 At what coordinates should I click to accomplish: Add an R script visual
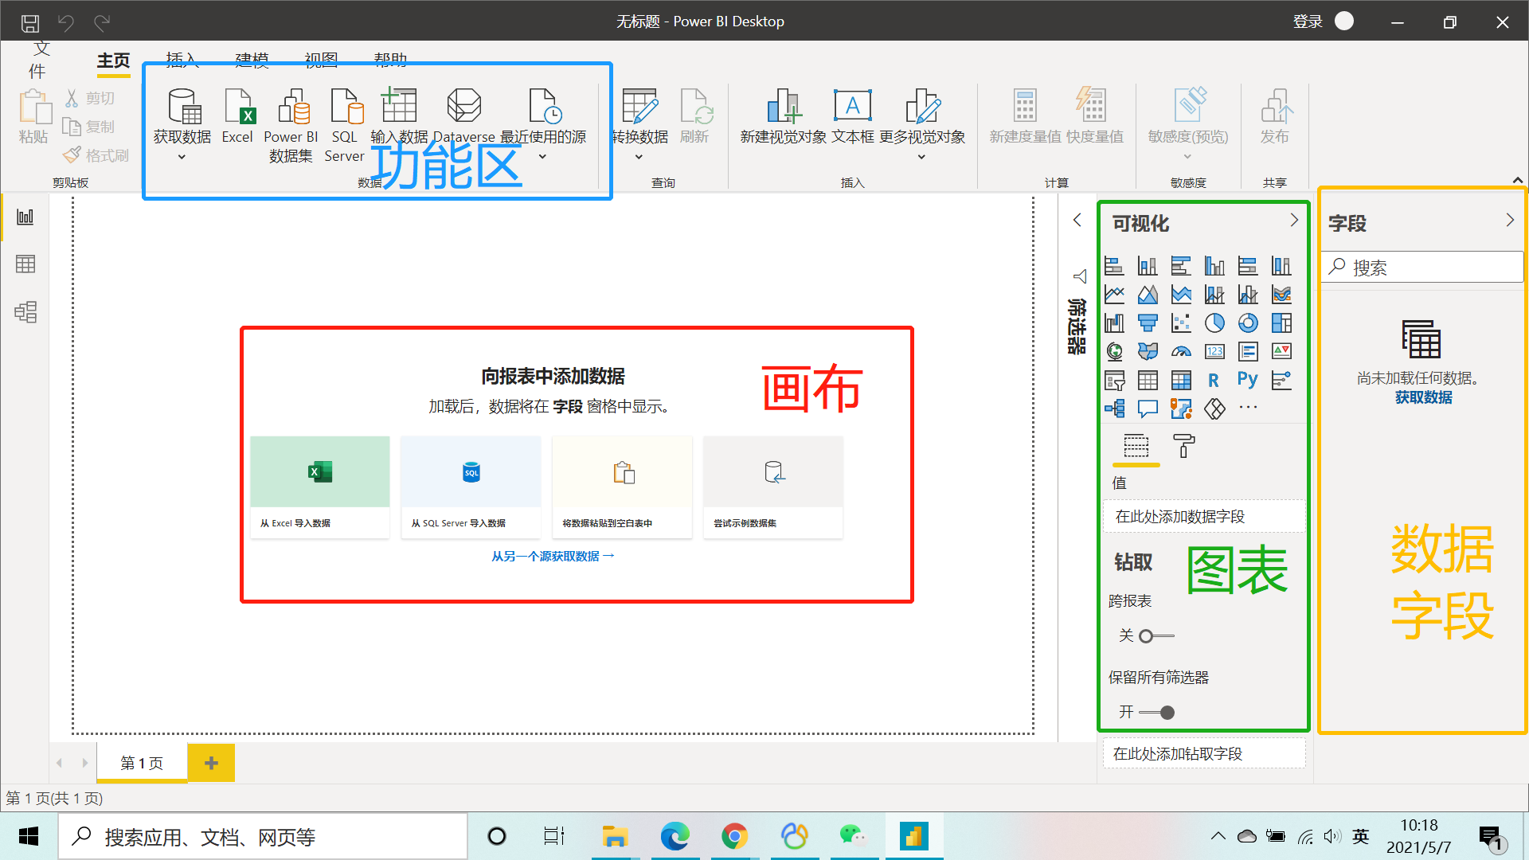tap(1214, 380)
